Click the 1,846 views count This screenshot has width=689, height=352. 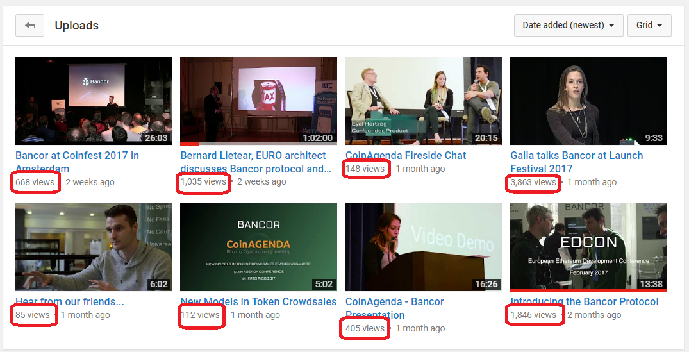[x=533, y=315]
